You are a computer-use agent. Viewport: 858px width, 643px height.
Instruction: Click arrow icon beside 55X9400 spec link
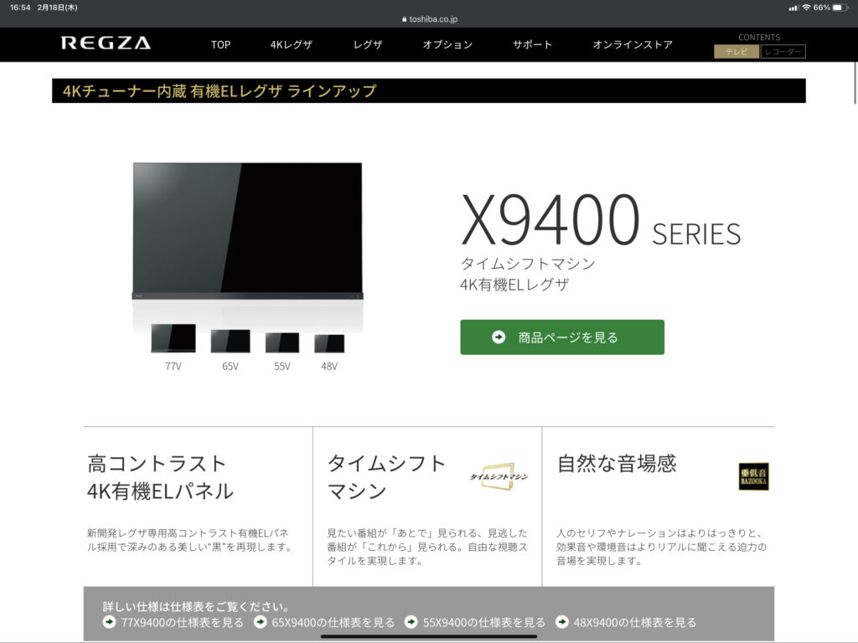coord(411,622)
